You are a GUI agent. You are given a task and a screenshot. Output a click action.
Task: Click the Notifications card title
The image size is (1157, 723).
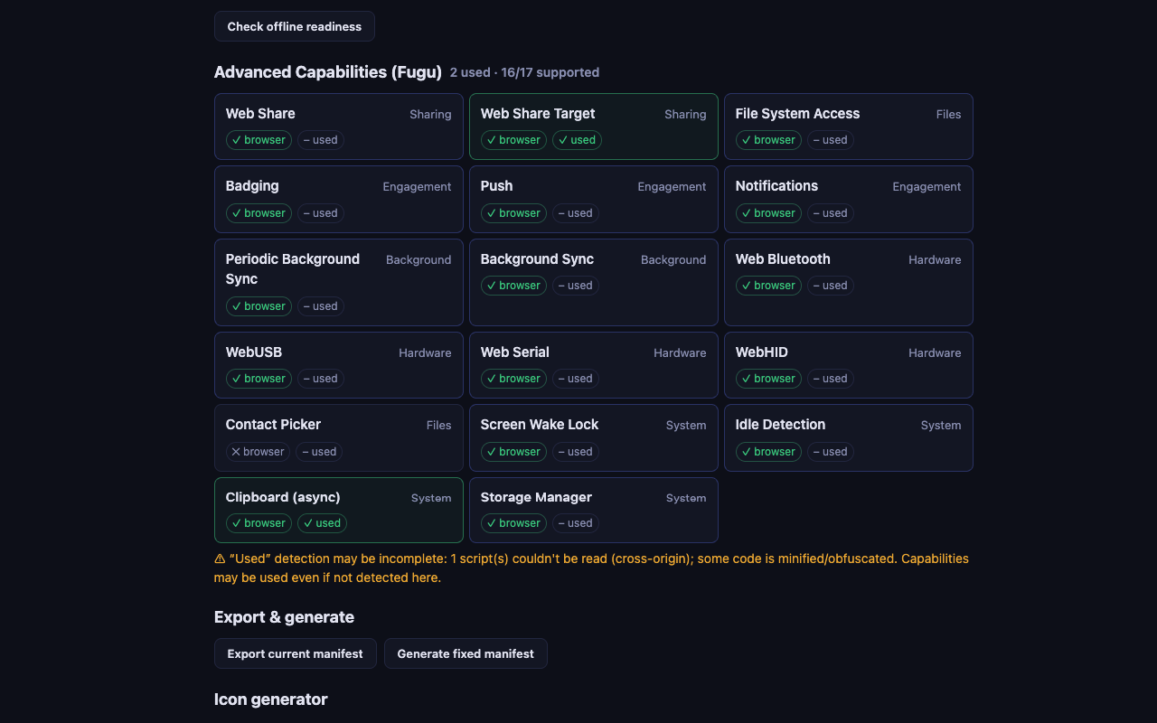tap(776, 186)
